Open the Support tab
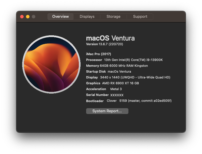The image size is (202, 154). point(140,17)
